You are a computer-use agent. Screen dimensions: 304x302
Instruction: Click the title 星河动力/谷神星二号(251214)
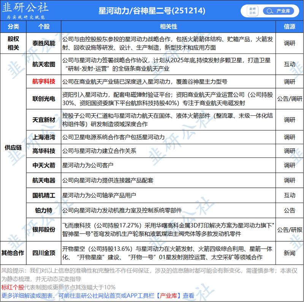coord(152,10)
